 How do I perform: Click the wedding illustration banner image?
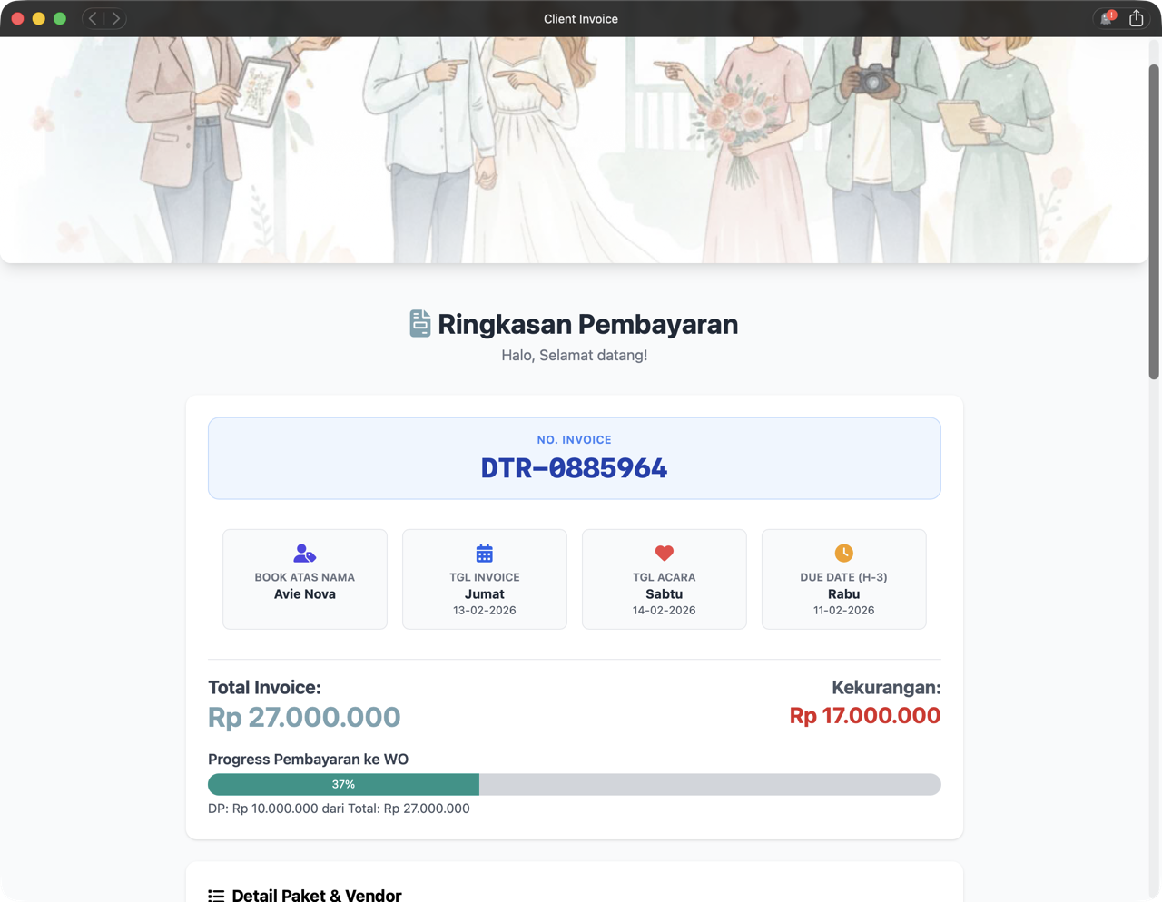point(574,150)
